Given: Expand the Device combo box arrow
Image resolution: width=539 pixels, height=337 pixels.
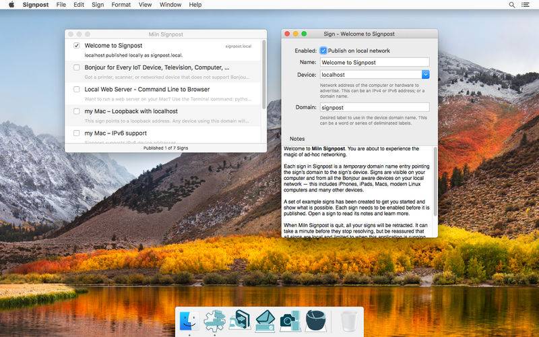Looking at the screenshot, I should (426, 74).
